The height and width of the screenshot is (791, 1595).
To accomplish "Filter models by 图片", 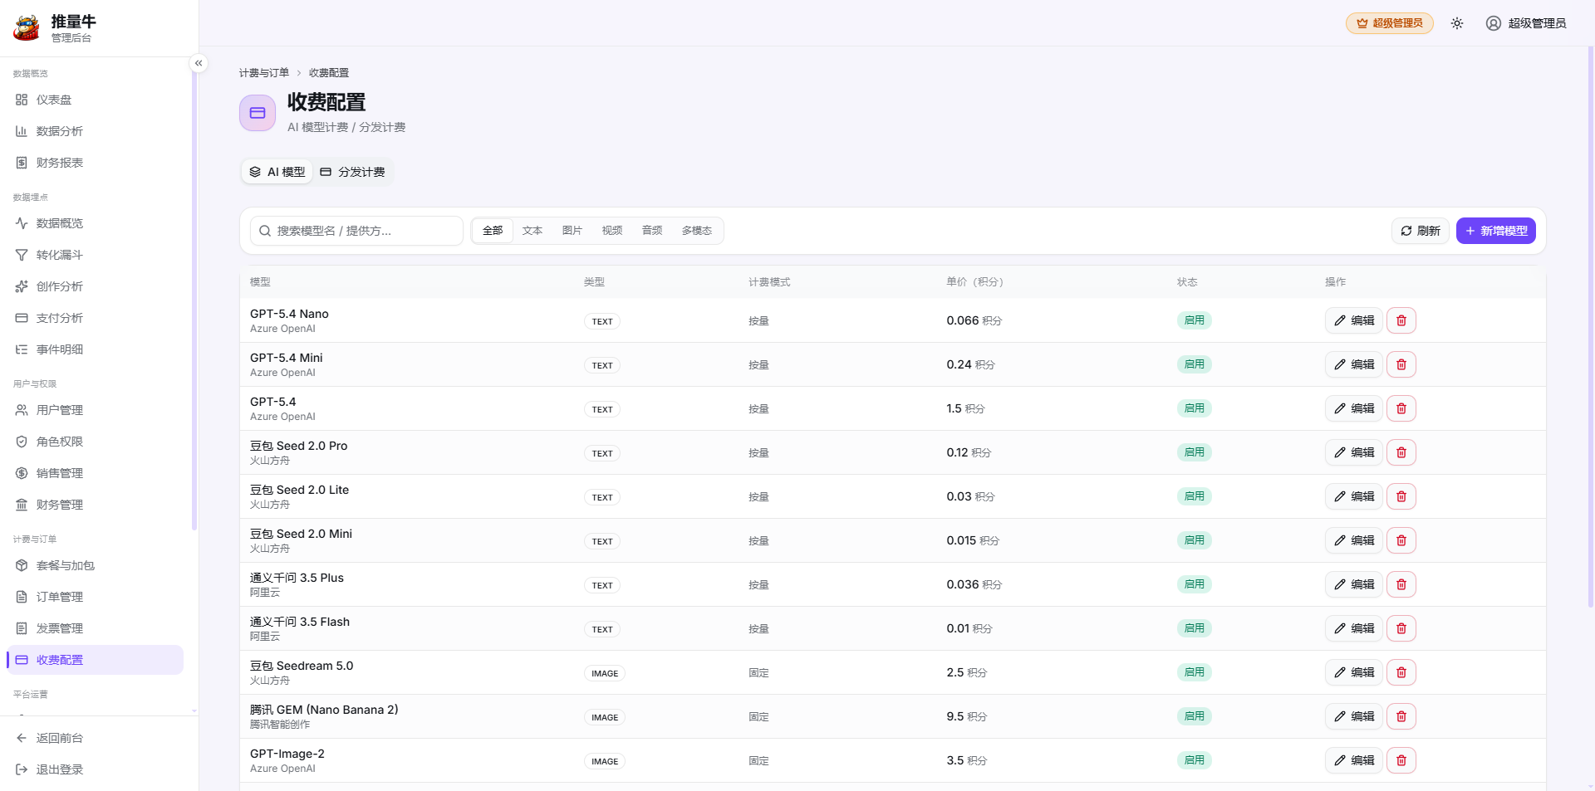I will point(572,231).
